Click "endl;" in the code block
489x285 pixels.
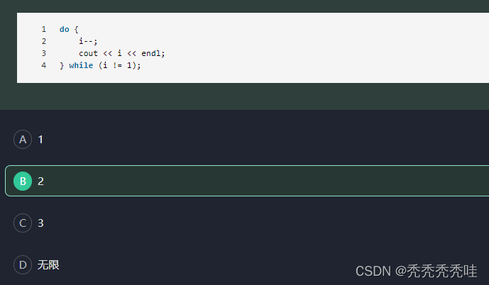[x=153, y=54]
